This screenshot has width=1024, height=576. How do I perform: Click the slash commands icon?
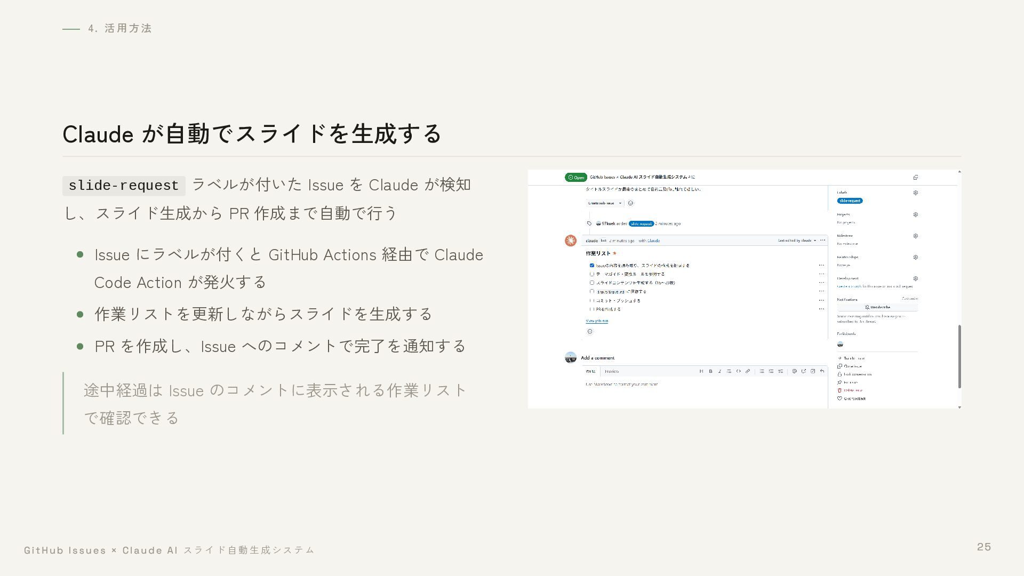click(813, 371)
